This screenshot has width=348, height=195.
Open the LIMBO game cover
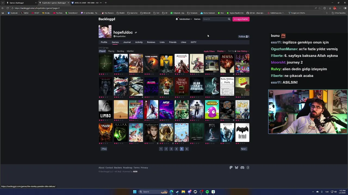coord(105,110)
